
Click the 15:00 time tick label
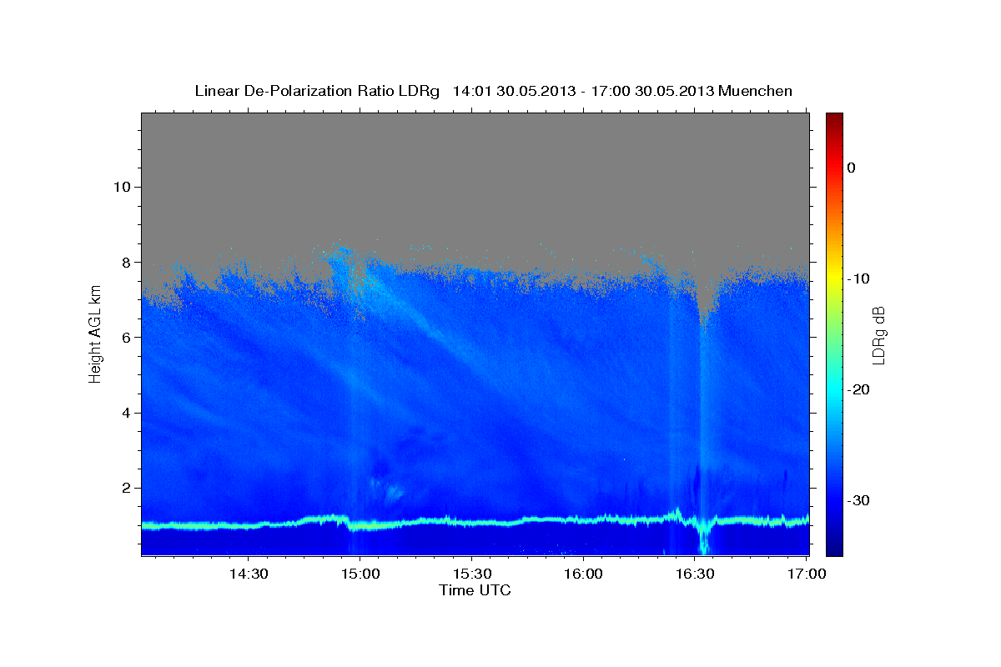(x=360, y=574)
